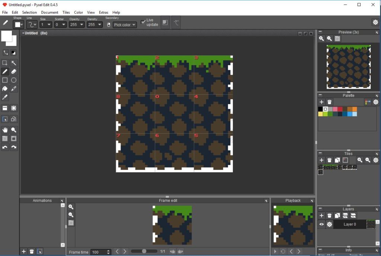The image size is (381, 256).
Task: Open the Color menu
Action: [x=78, y=12]
